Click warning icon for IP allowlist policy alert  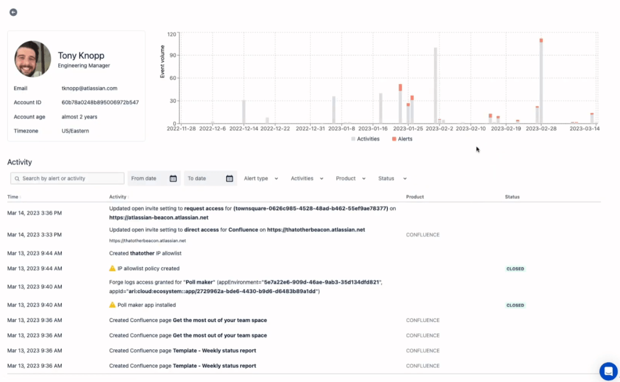click(x=112, y=268)
